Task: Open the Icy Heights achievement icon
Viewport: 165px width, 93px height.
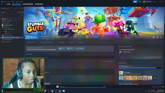Action: [121, 73]
